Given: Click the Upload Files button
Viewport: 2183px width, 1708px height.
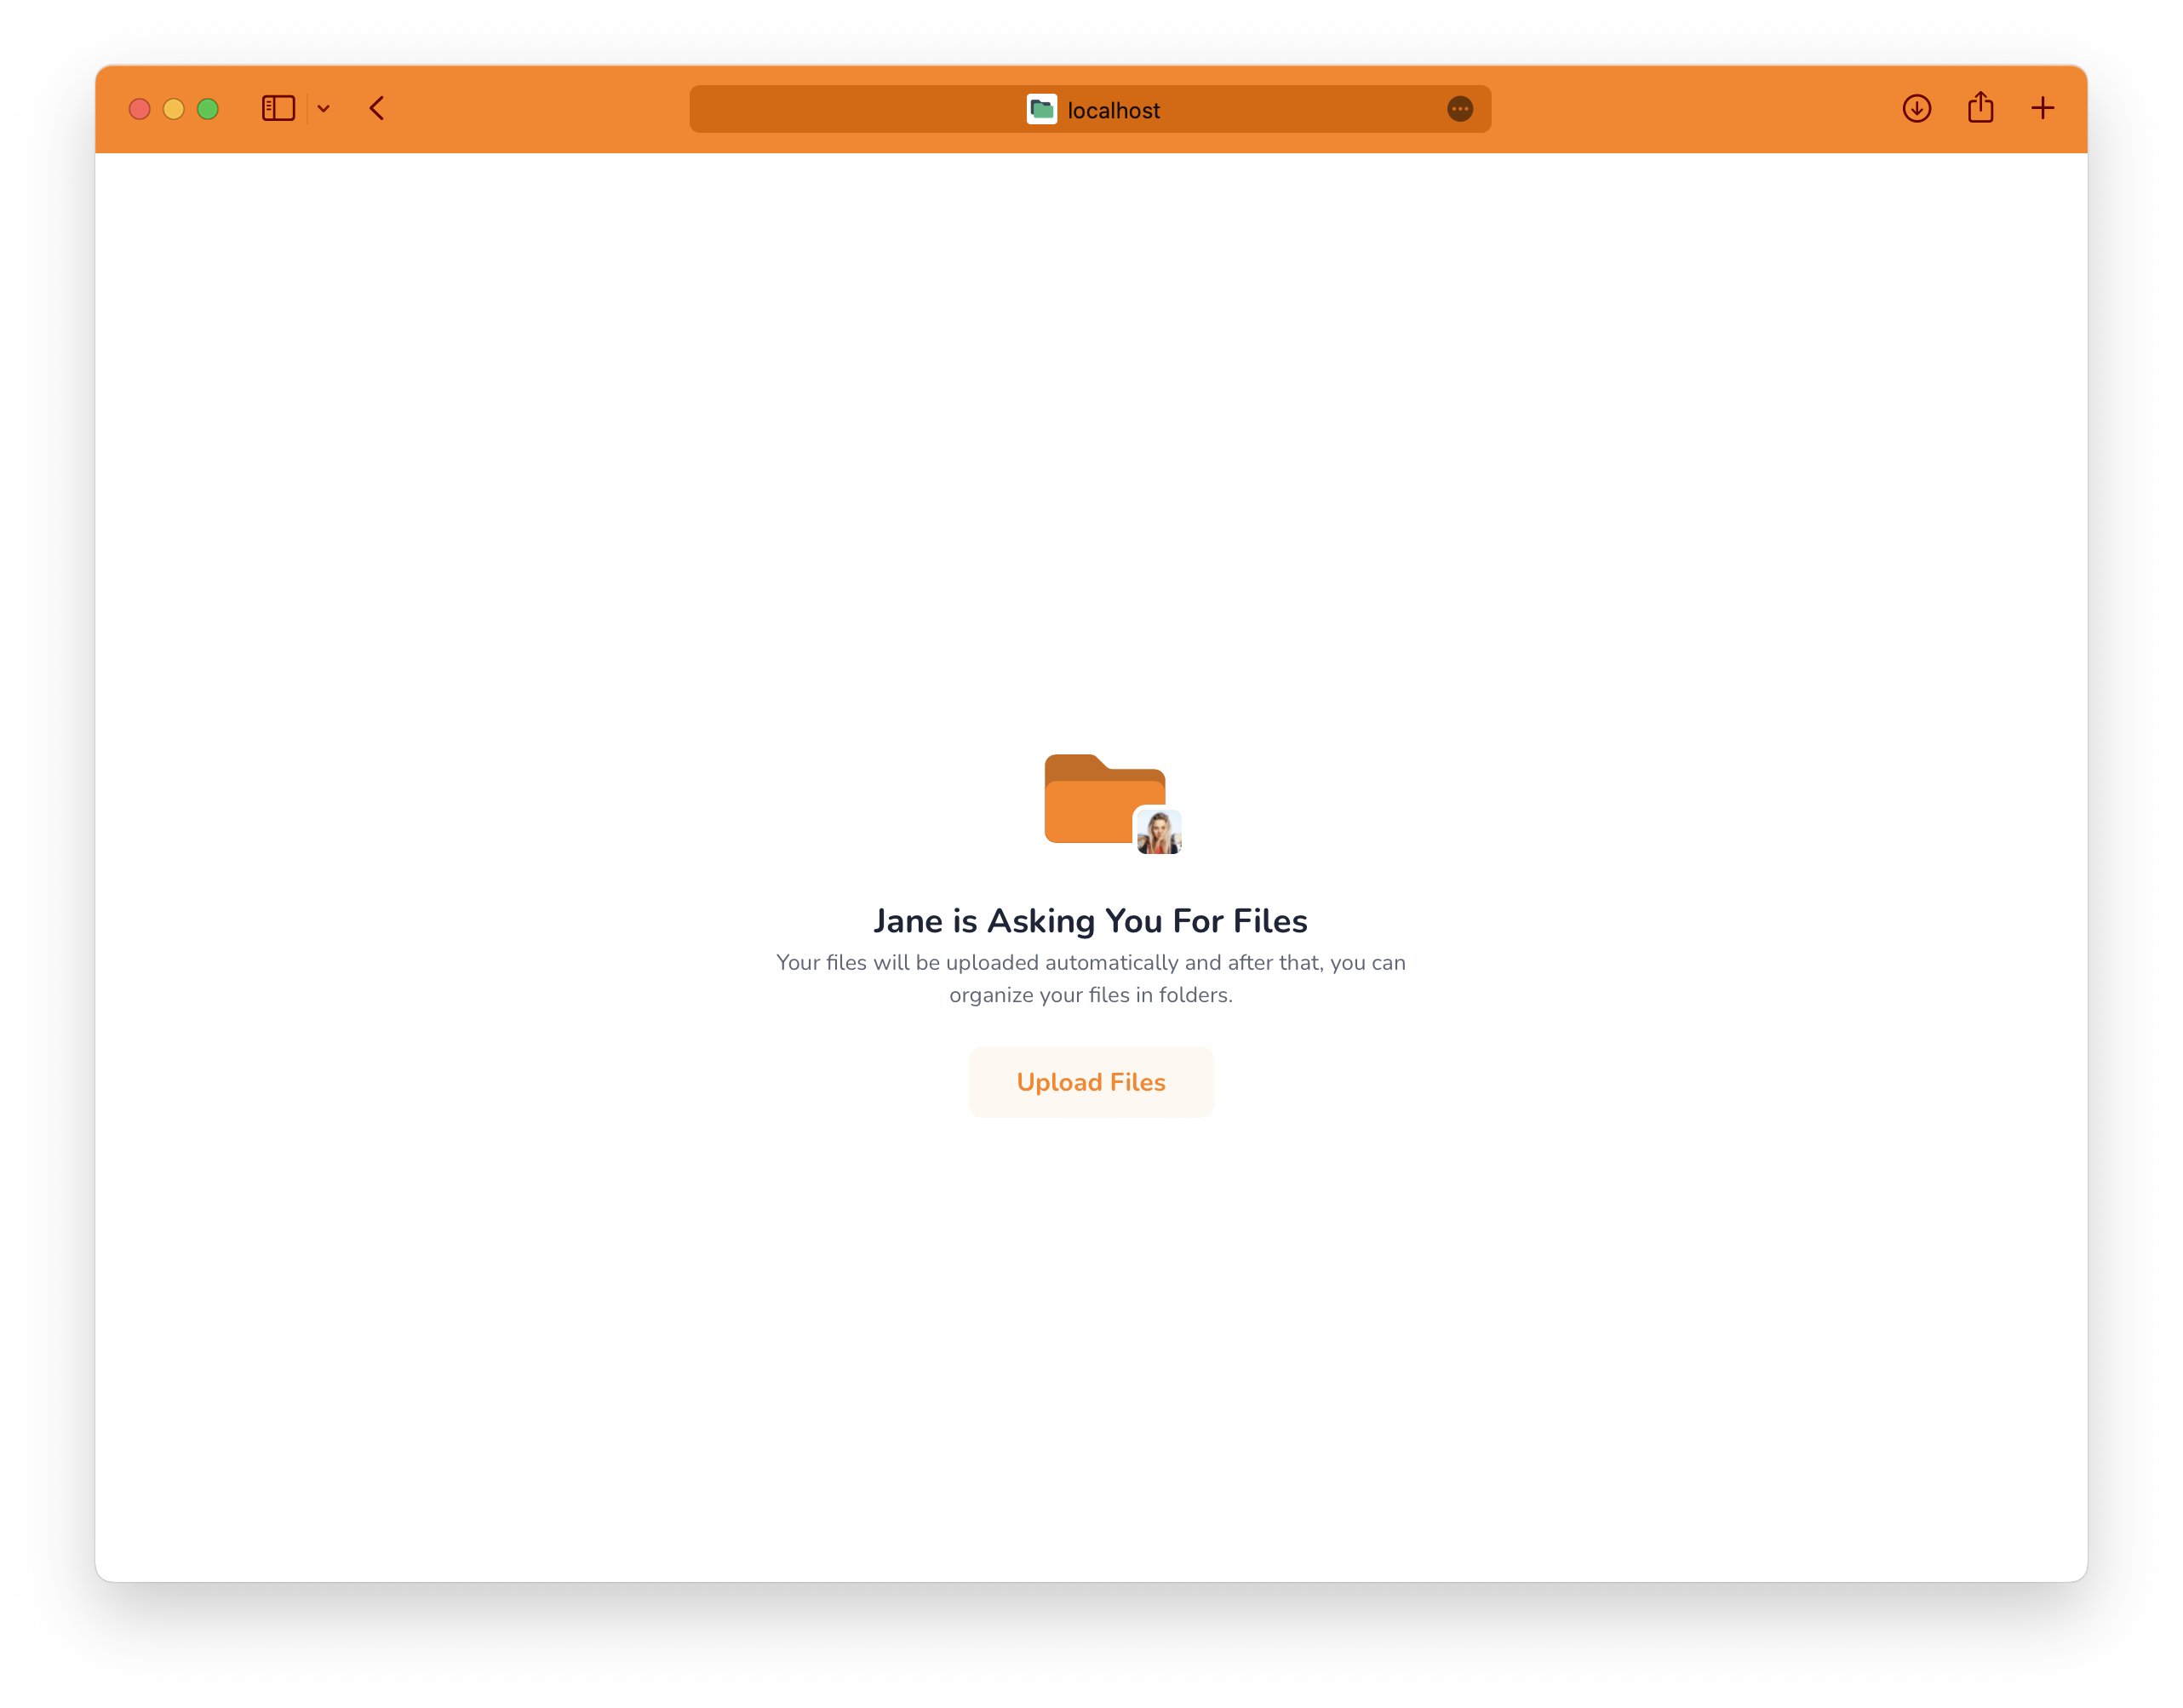Looking at the screenshot, I should pos(1090,1081).
